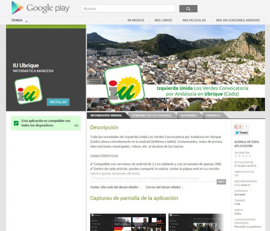270x231 pixels.
Task: Click the 'Capturas de pantalla de la aplicación' heading
Action: (x=134, y=198)
